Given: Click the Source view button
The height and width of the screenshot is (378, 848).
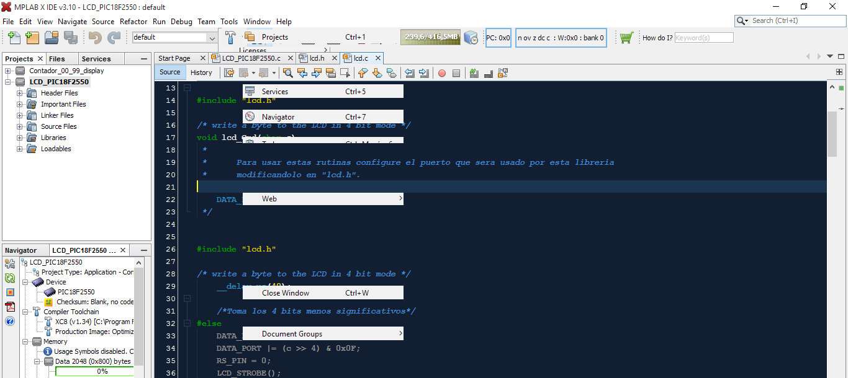Looking at the screenshot, I should tap(169, 73).
